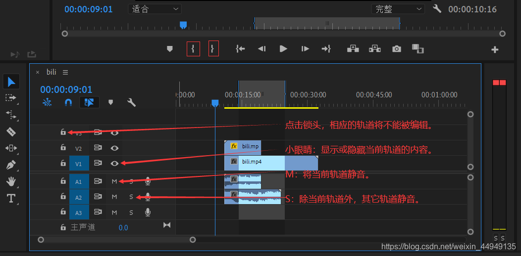Target the A3 track label
Screen dimensions: 521x256
pyautogui.click(x=79, y=212)
